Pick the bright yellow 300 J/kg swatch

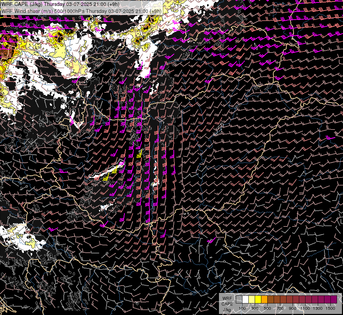tap(258, 299)
